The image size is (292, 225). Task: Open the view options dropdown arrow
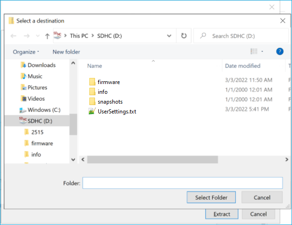(x=262, y=52)
